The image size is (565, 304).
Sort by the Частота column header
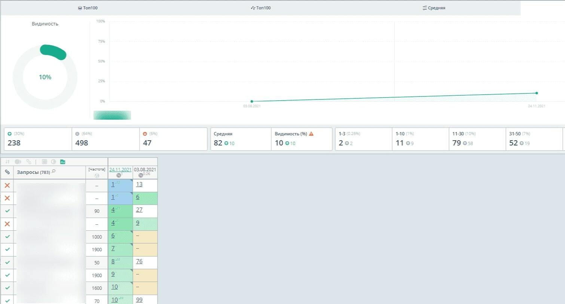[x=97, y=169]
